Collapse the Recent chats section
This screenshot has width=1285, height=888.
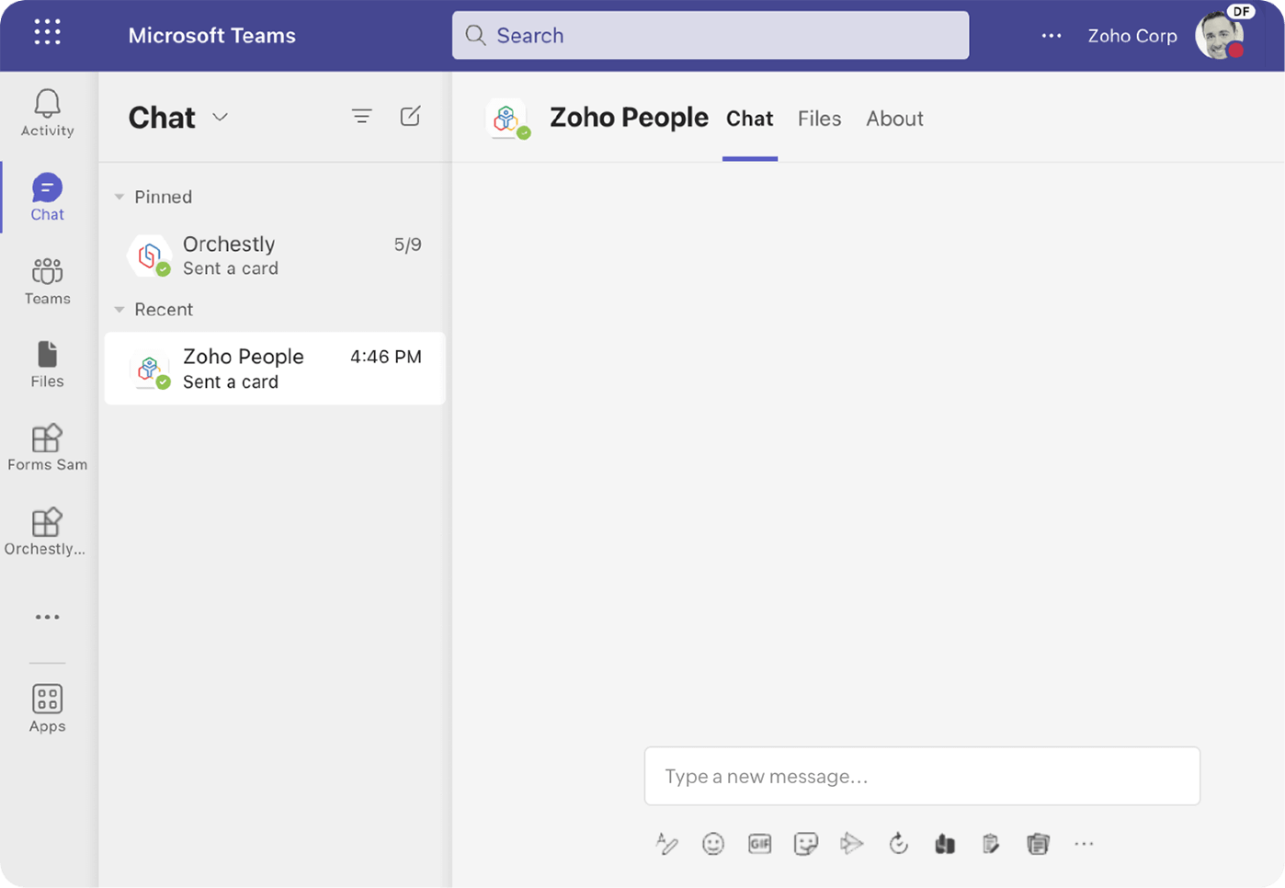click(119, 309)
